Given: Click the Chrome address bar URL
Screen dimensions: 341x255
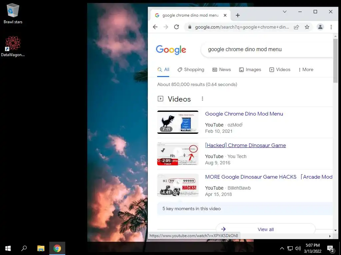Looking at the screenshot, I should click(x=242, y=27).
